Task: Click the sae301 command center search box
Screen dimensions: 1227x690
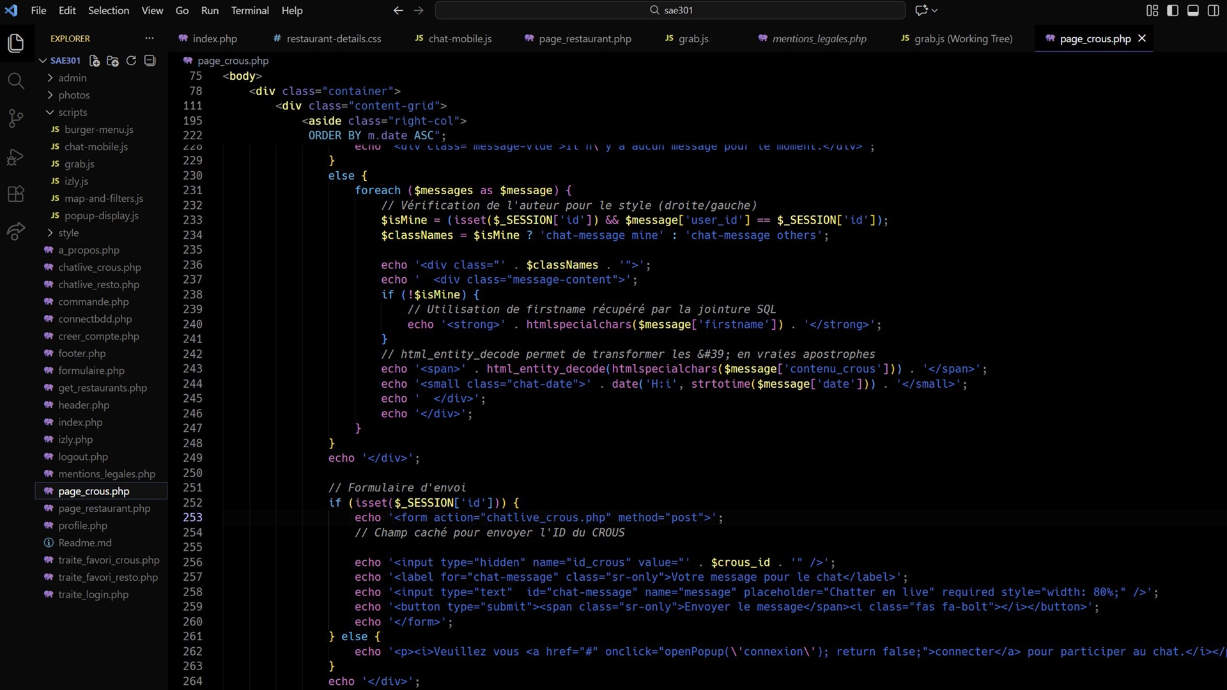Action: 670,10
